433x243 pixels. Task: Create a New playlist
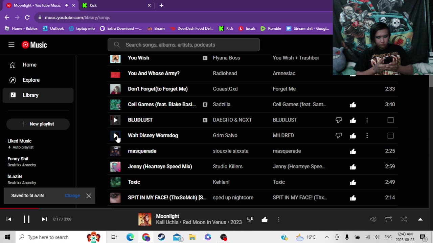[x=38, y=124]
